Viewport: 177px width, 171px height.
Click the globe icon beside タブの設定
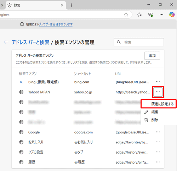point(21,152)
